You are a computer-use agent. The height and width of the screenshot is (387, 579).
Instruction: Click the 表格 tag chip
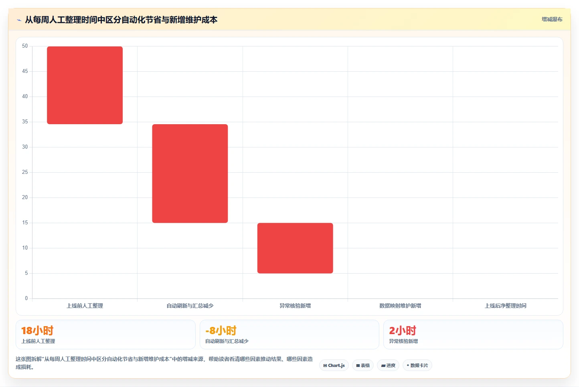point(363,365)
